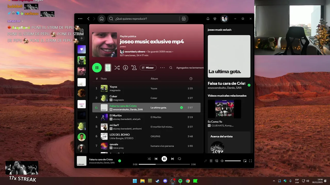Viewport: 330px width, 185px height.
Task: Click the search magnifier in the Spotify top bar
Action: 111,19
